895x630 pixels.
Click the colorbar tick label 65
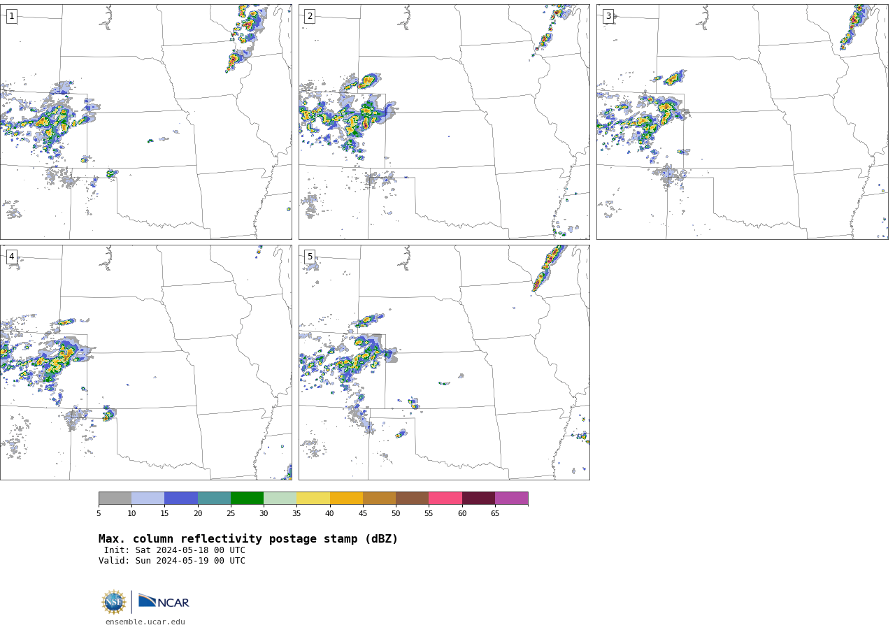point(495,514)
